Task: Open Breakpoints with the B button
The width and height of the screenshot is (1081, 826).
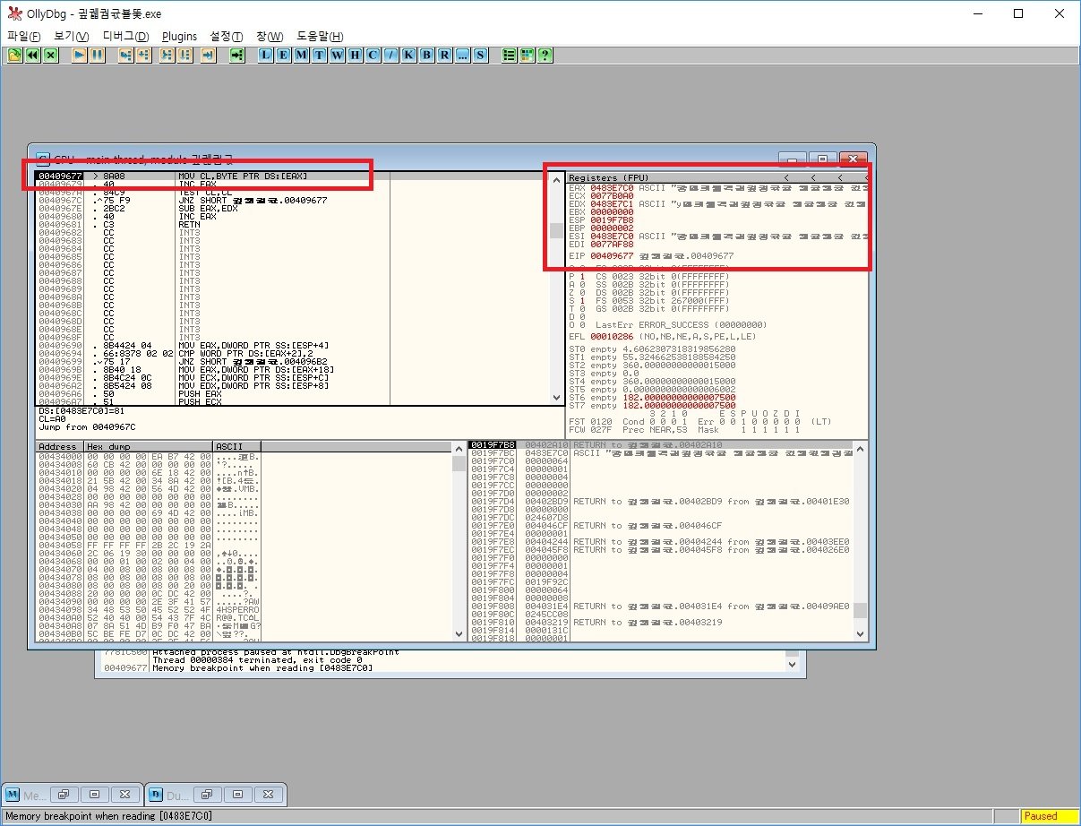Action: pos(426,55)
